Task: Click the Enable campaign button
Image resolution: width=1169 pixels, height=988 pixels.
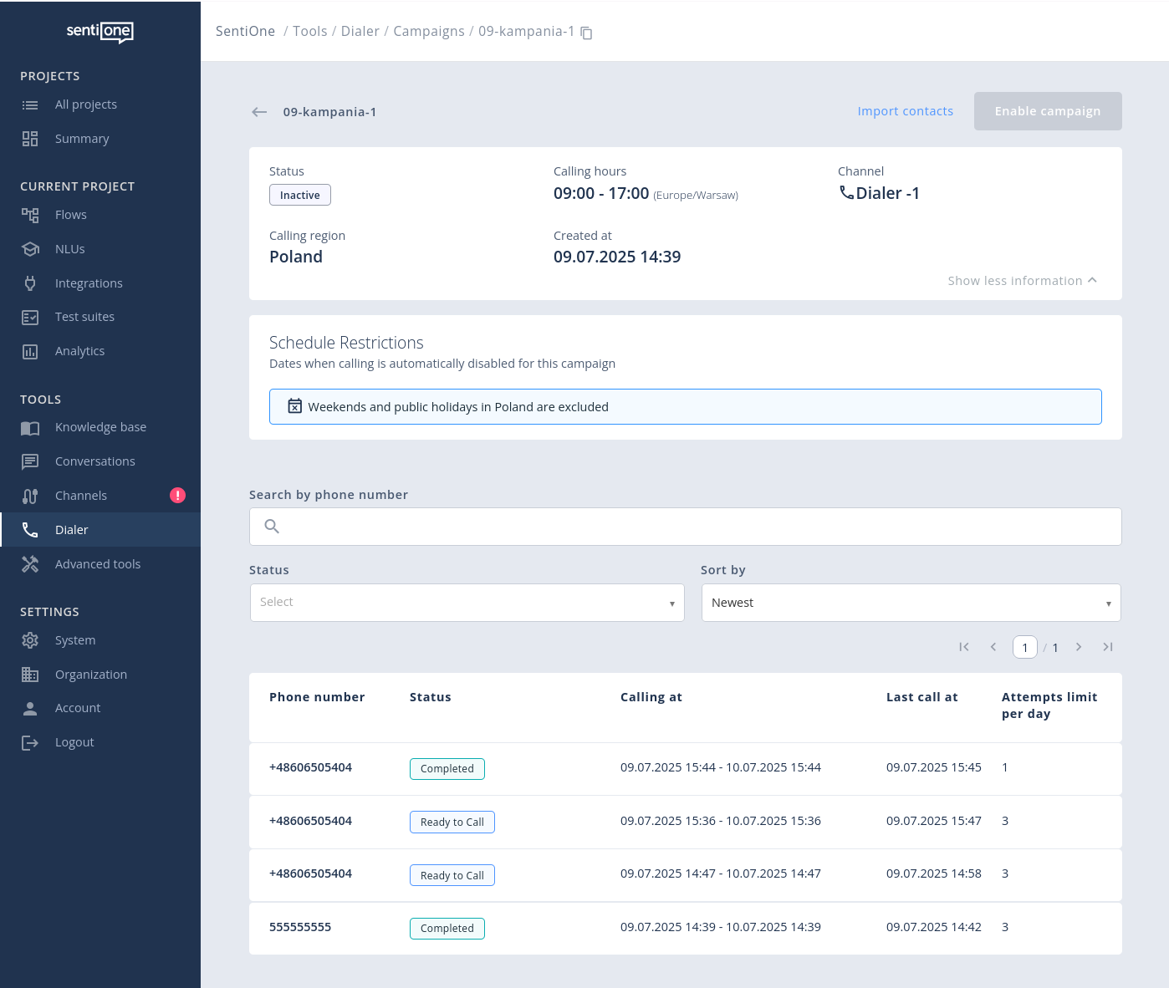Action: [x=1048, y=111]
